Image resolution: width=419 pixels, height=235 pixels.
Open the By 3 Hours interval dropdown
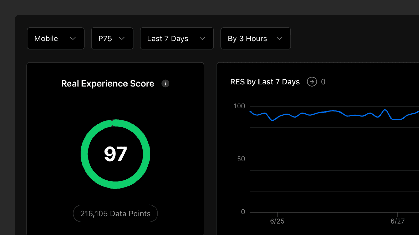tap(255, 38)
